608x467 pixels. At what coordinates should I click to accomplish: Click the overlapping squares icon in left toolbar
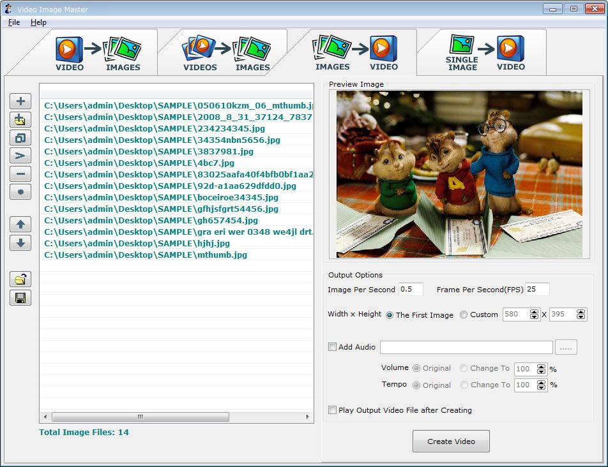coord(20,138)
